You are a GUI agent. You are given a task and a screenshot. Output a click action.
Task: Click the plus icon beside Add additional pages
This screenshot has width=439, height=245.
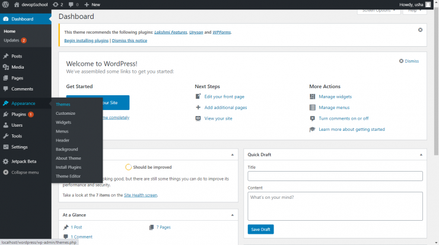click(x=198, y=107)
